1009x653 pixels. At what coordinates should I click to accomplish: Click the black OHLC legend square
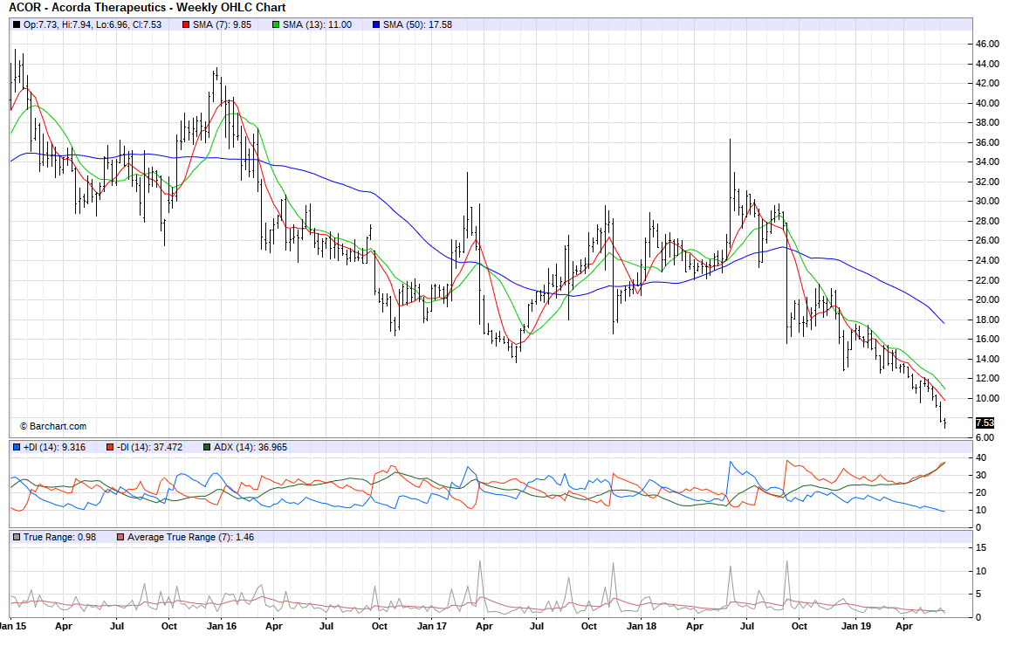(17, 24)
